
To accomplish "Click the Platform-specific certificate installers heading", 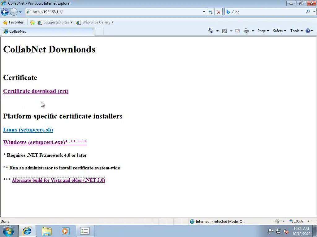I will [63, 116].
